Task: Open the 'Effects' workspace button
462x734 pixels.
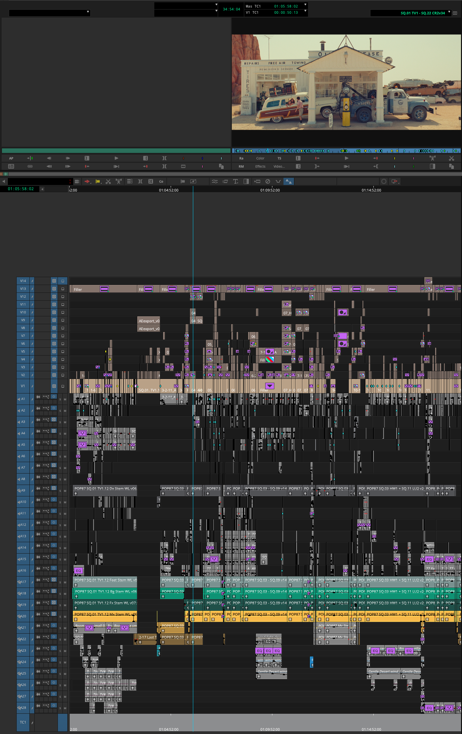Action: tap(260, 166)
